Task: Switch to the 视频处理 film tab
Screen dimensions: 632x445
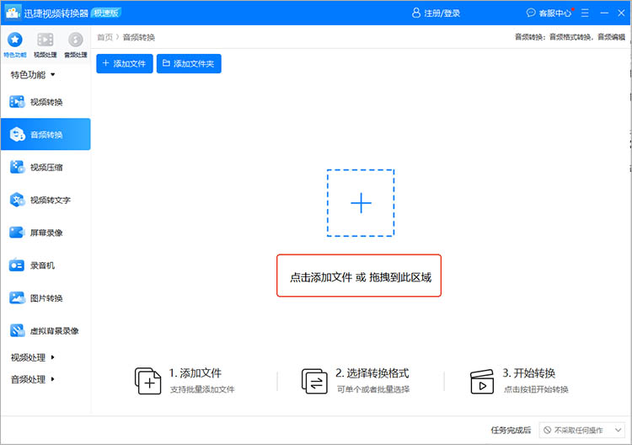Action: pyautogui.click(x=46, y=40)
